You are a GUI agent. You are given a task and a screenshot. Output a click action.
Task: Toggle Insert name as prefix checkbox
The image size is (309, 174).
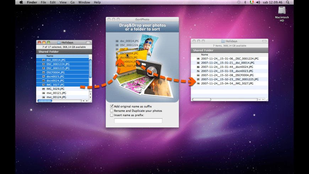click(112, 115)
